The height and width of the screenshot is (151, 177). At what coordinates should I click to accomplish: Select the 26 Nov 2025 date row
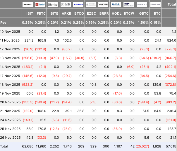tap(88, 138)
